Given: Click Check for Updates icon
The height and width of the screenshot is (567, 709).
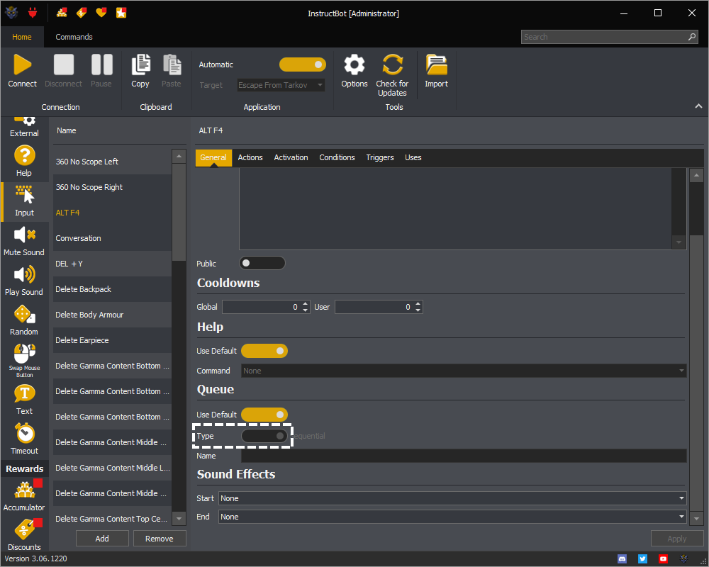Looking at the screenshot, I should click(392, 64).
